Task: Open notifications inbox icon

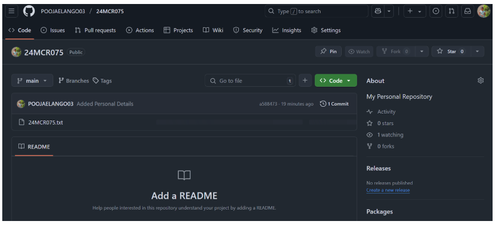Action: point(467,11)
